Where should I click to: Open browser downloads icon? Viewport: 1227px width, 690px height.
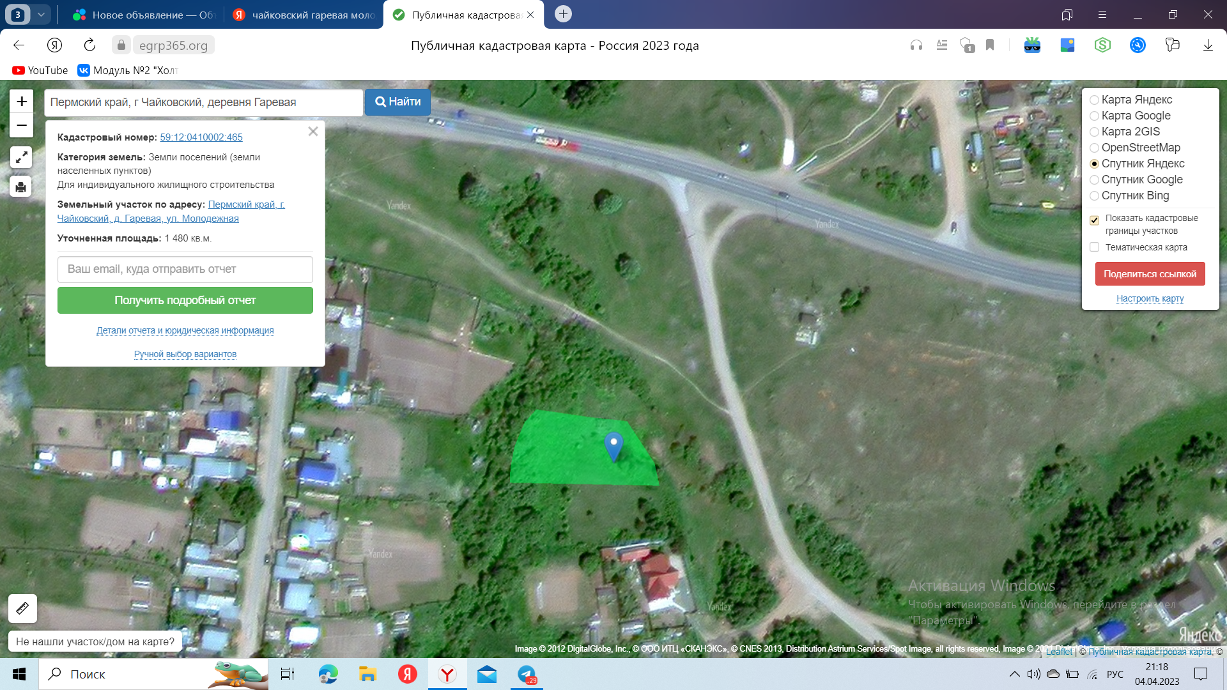1207,45
